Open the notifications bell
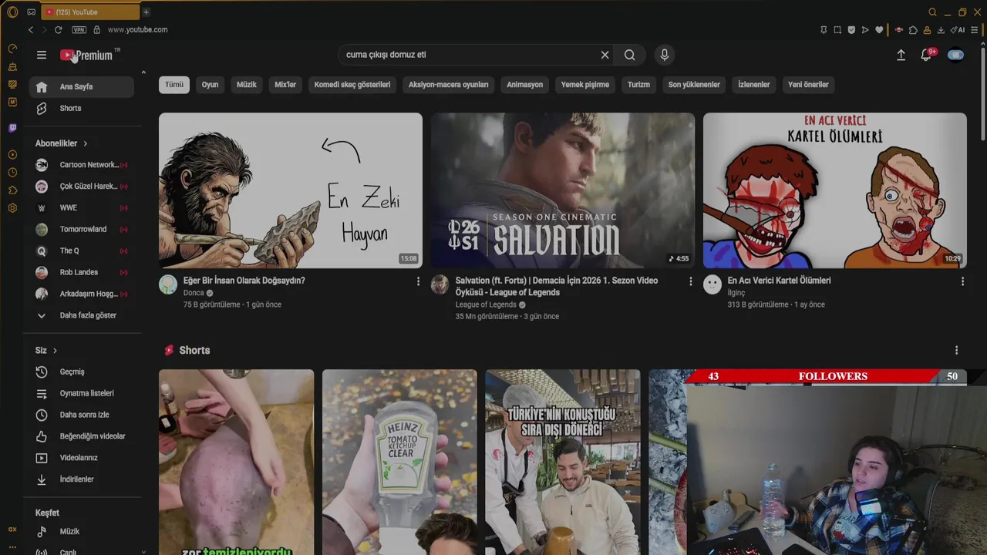Screen dimensions: 987x555 927,55
